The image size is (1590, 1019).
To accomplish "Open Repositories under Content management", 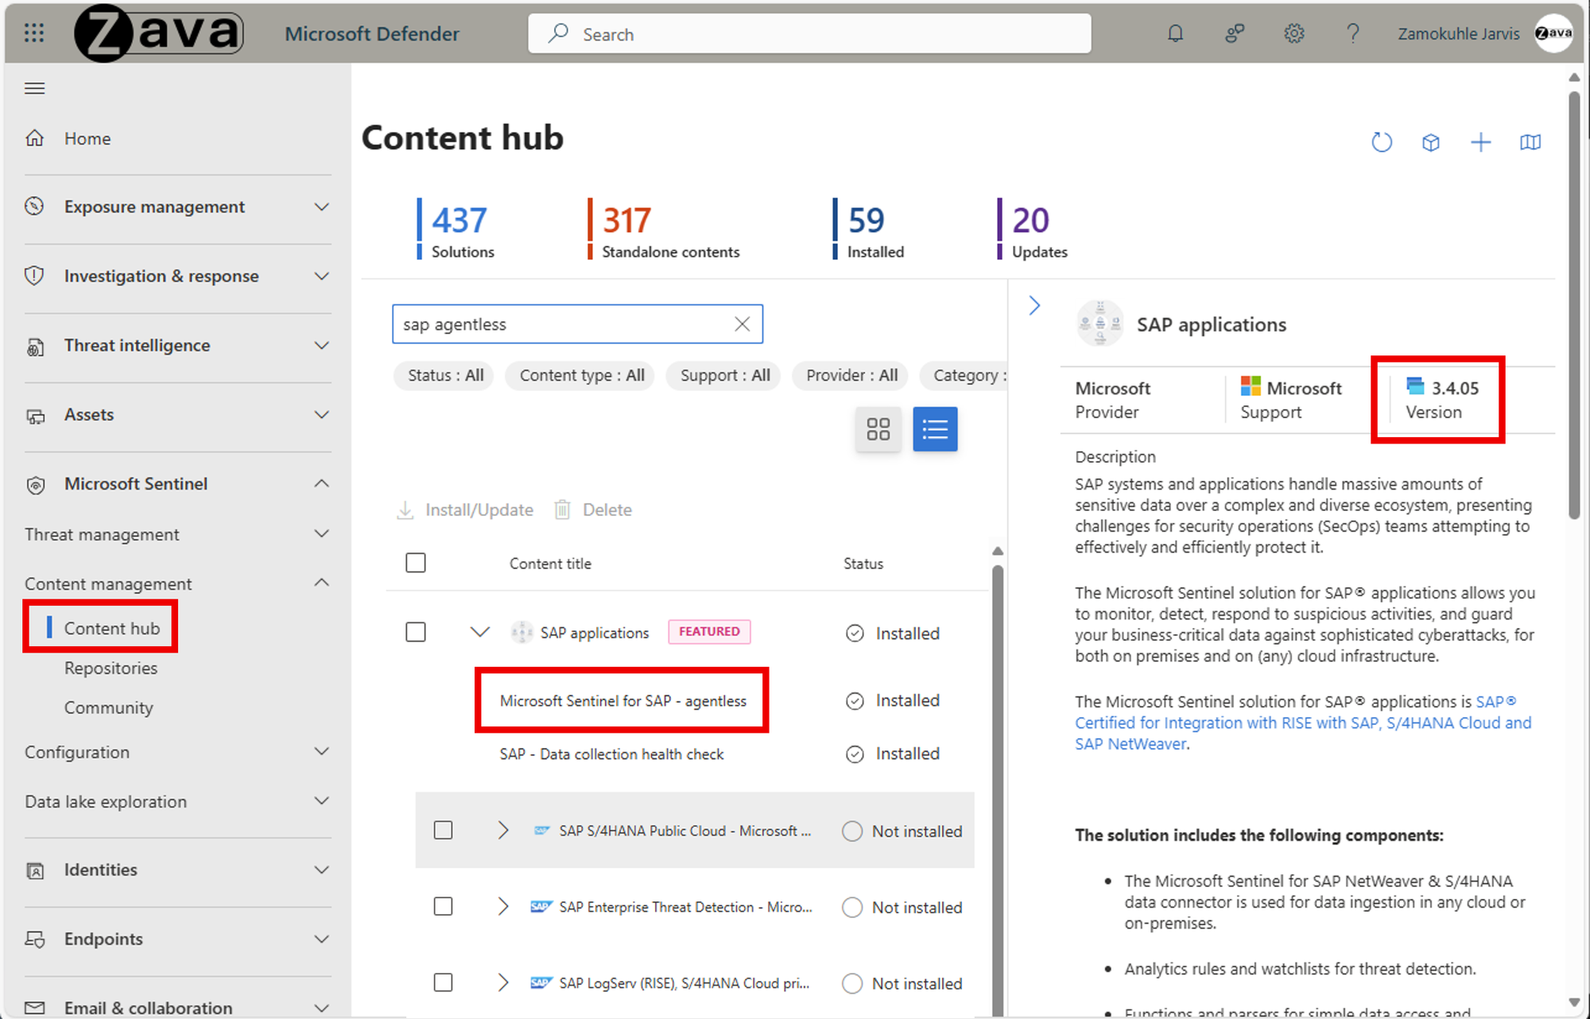I will [111, 668].
